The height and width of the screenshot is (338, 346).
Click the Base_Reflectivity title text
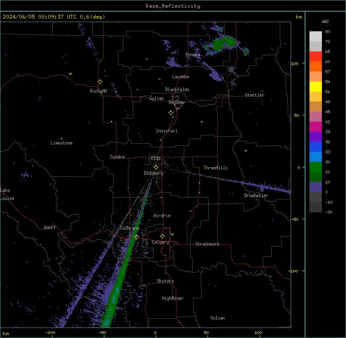click(173, 6)
